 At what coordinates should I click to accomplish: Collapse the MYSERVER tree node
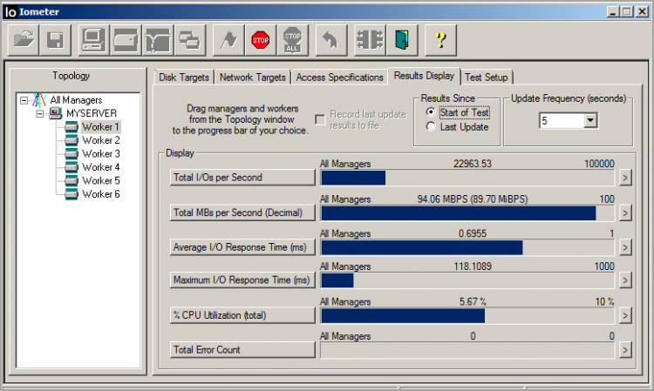tap(39, 114)
